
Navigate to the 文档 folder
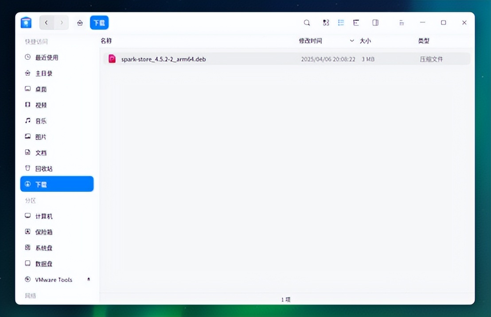[40, 152]
